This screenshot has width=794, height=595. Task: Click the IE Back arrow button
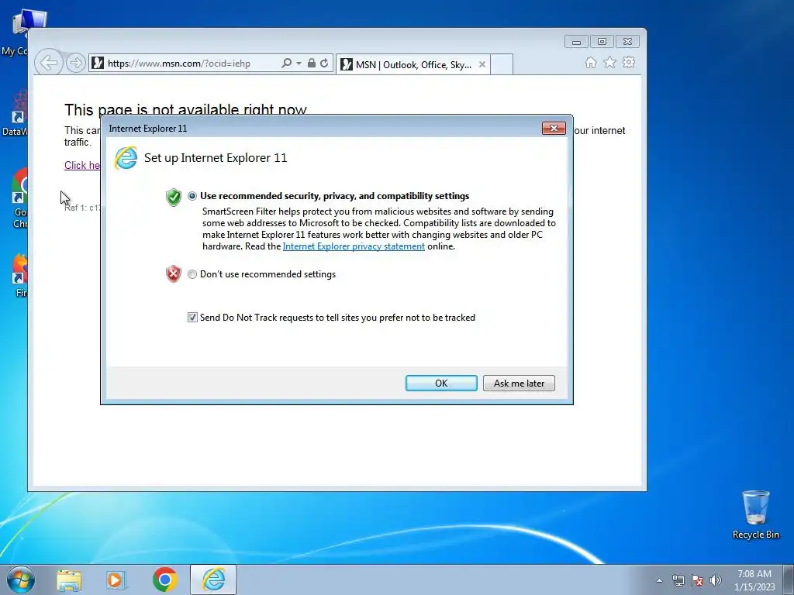(49, 63)
